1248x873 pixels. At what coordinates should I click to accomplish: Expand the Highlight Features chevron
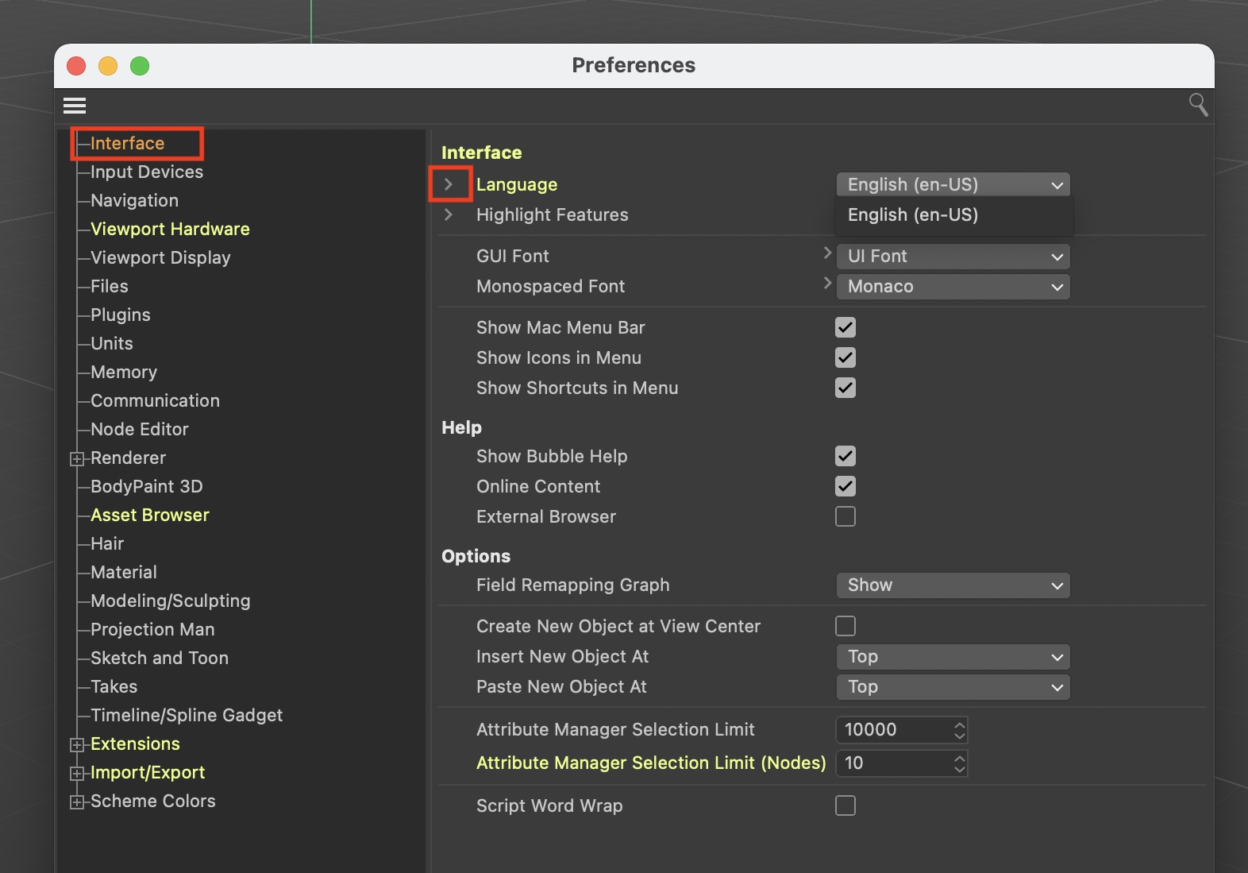point(449,214)
